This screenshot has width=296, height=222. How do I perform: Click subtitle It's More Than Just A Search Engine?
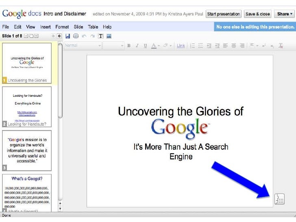[x=181, y=152]
